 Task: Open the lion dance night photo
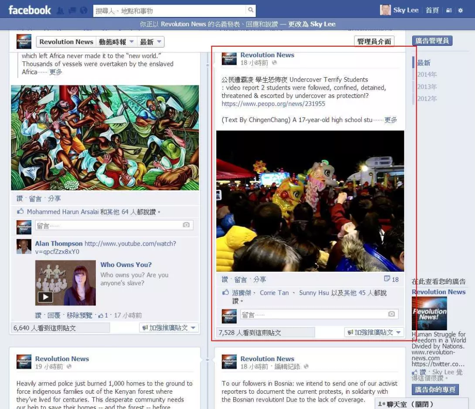310,201
